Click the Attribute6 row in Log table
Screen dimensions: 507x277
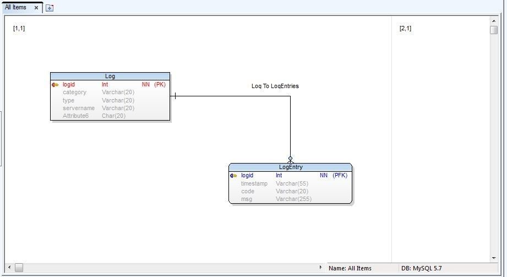[110, 116]
